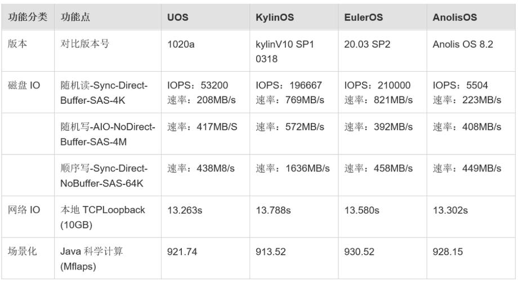Click the 磁盘 IO category cell
The height and width of the screenshot is (282, 518).
click(28, 92)
